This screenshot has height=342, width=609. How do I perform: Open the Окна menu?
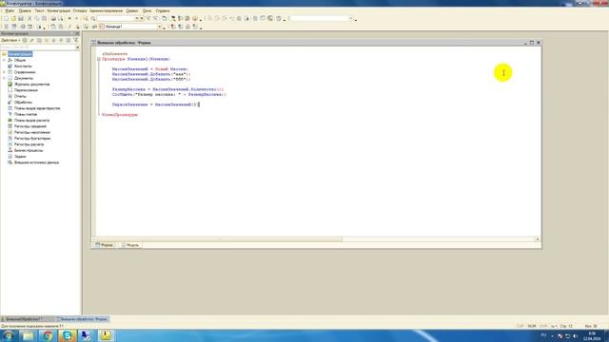(x=147, y=10)
